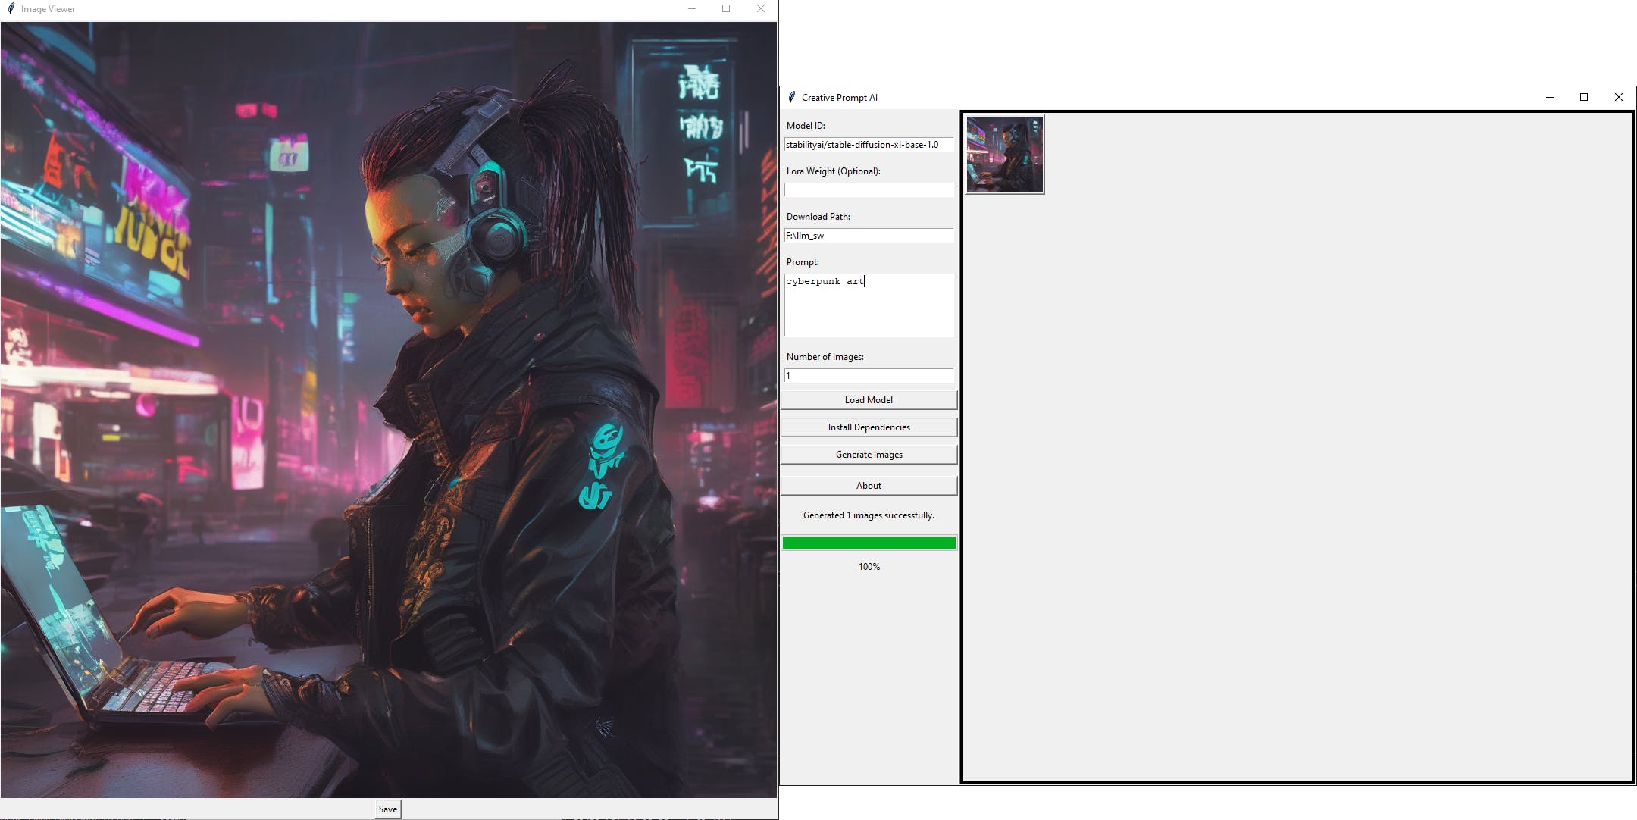Click the Number of Images field
This screenshot has width=1637, height=820.
coord(869,375)
